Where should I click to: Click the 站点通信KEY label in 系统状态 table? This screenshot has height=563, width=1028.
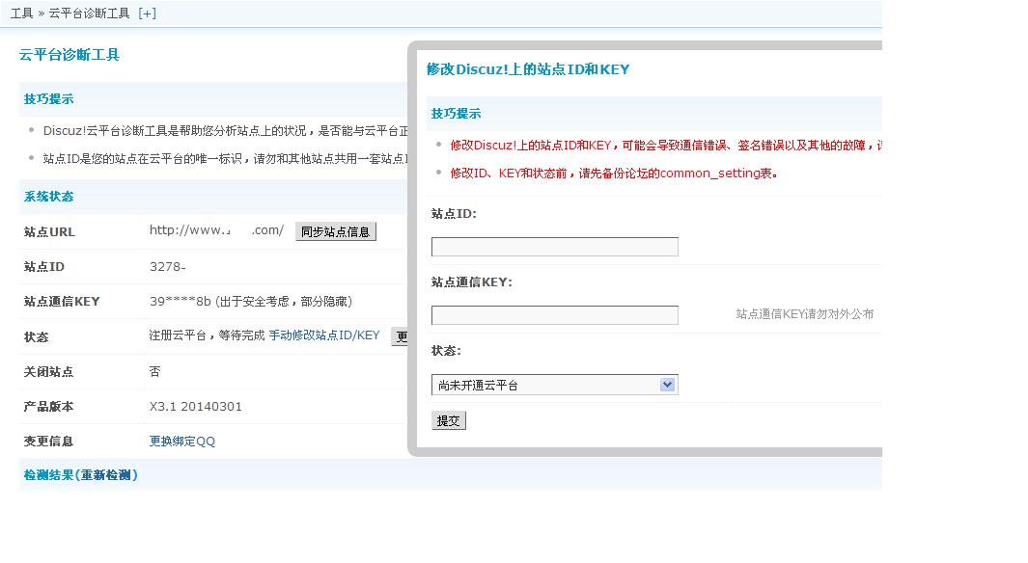(62, 301)
